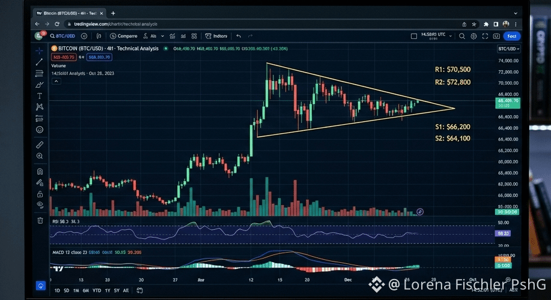Open the bar pattern icon in top toolbar
This screenshot has height=300, width=551.
tap(183, 36)
